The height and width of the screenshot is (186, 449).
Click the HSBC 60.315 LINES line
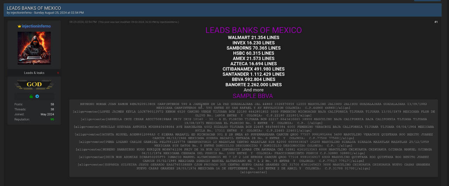pyautogui.click(x=253, y=53)
